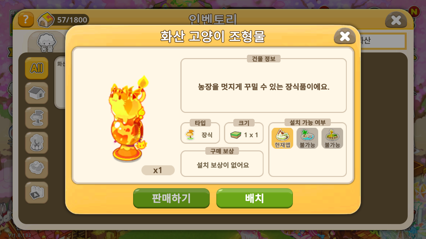Select the cards category icon
Viewport: 426px width, 239px height.
(37, 193)
